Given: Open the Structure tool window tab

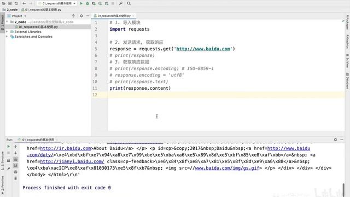Looking at the screenshot, I should [2, 160].
